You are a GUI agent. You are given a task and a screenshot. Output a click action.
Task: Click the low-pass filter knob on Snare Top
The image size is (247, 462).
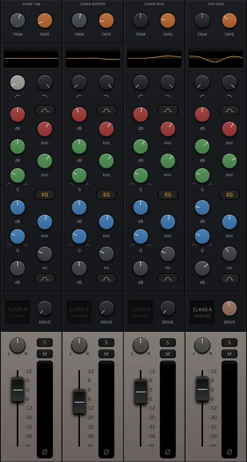(44, 83)
